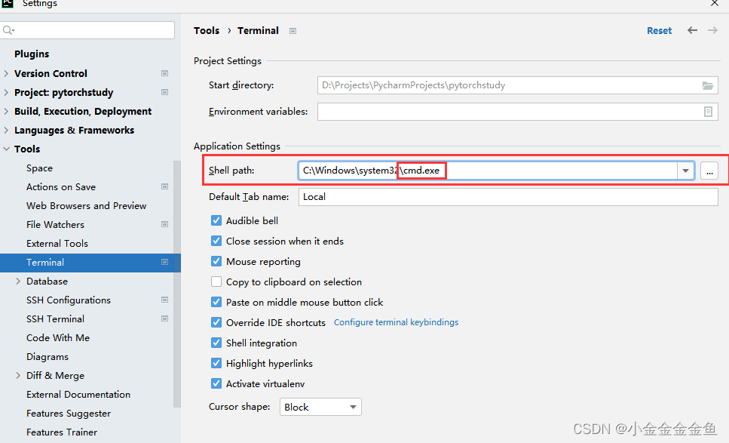
Task: Expand the Version Control section
Action: [6, 73]
